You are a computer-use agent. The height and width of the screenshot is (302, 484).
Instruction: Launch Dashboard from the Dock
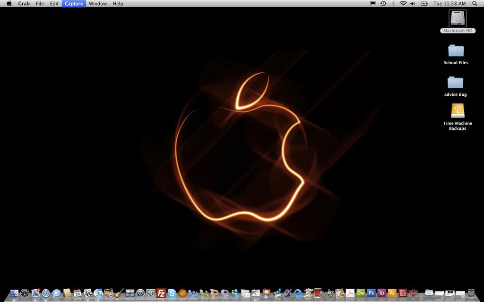click(x=25, y=293)
